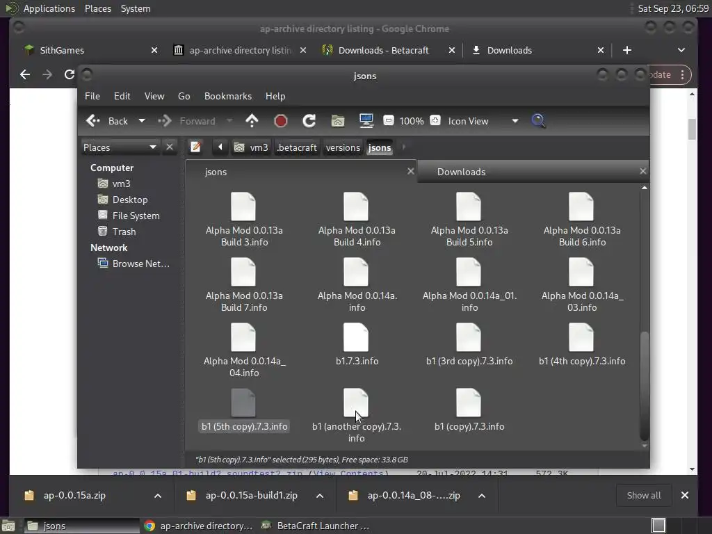Click file manager vertical scrollbar
The width and height of the screenshot is (712, 534).
[644, 386]
